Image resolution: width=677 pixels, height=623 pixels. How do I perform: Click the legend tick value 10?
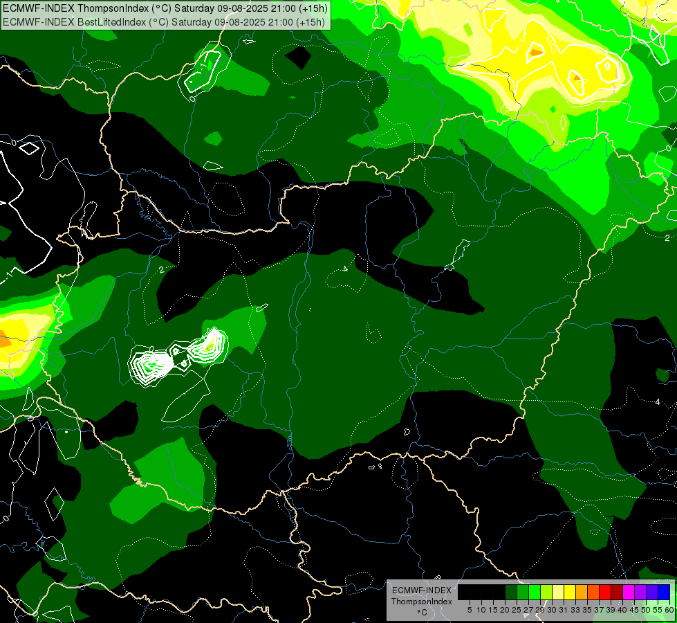pyautogui.click(x=481, y=610)
